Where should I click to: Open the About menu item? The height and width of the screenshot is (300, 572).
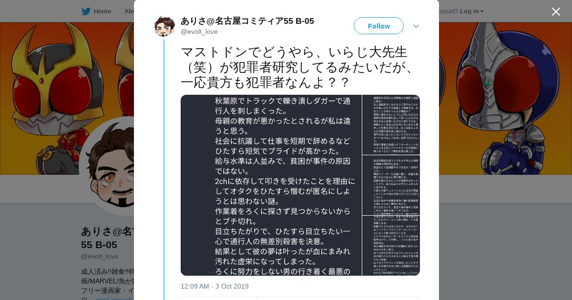(x=129, y=11)
